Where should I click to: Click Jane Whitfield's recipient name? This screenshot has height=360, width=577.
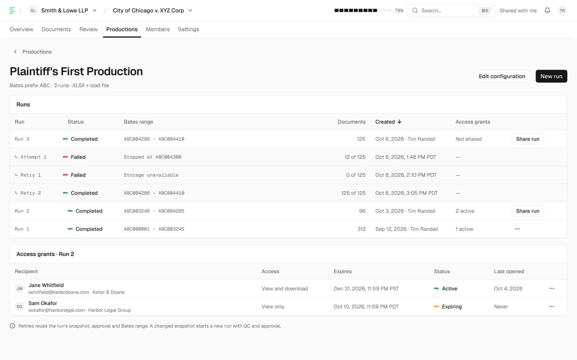tap(46, 285)
